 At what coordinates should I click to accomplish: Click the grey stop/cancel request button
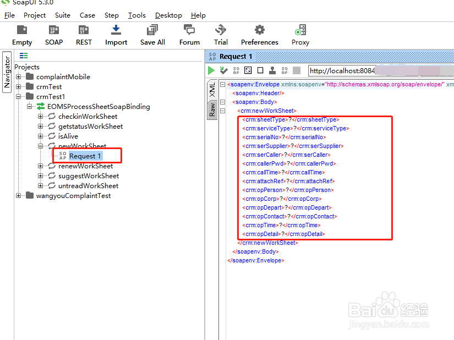point(297,70)
